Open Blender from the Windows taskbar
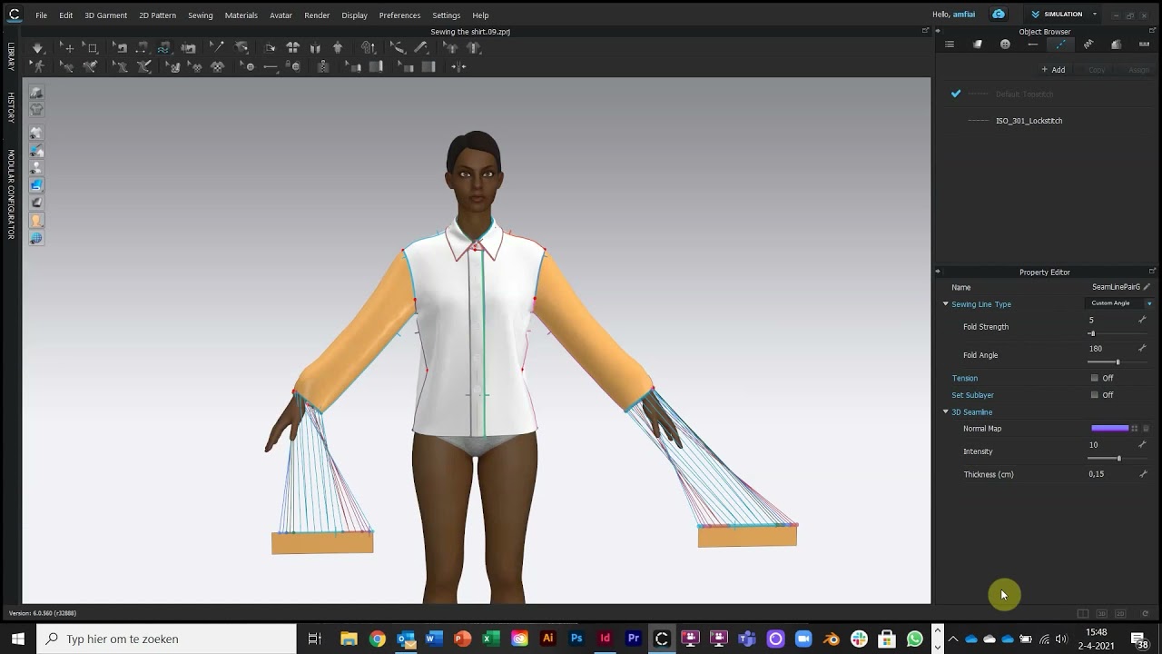The image size is (1162, 654). coord(832,639)
